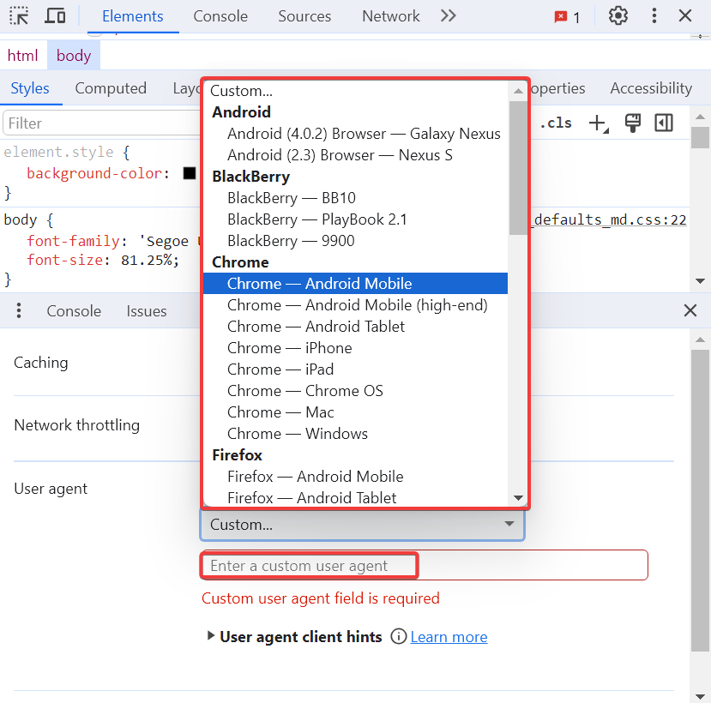This screenshot has height=703, width=711.
Task: Toggle the computed styles sidebar icon
Action: click(664, 123)
